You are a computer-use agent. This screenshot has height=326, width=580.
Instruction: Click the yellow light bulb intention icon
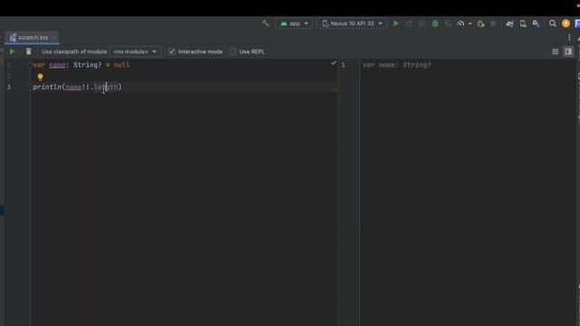(40, 77)
